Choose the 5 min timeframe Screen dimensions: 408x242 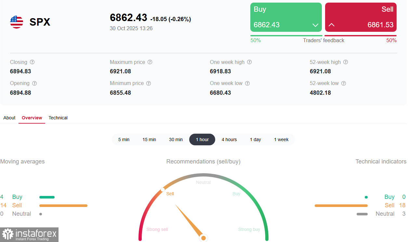(124, 139)
